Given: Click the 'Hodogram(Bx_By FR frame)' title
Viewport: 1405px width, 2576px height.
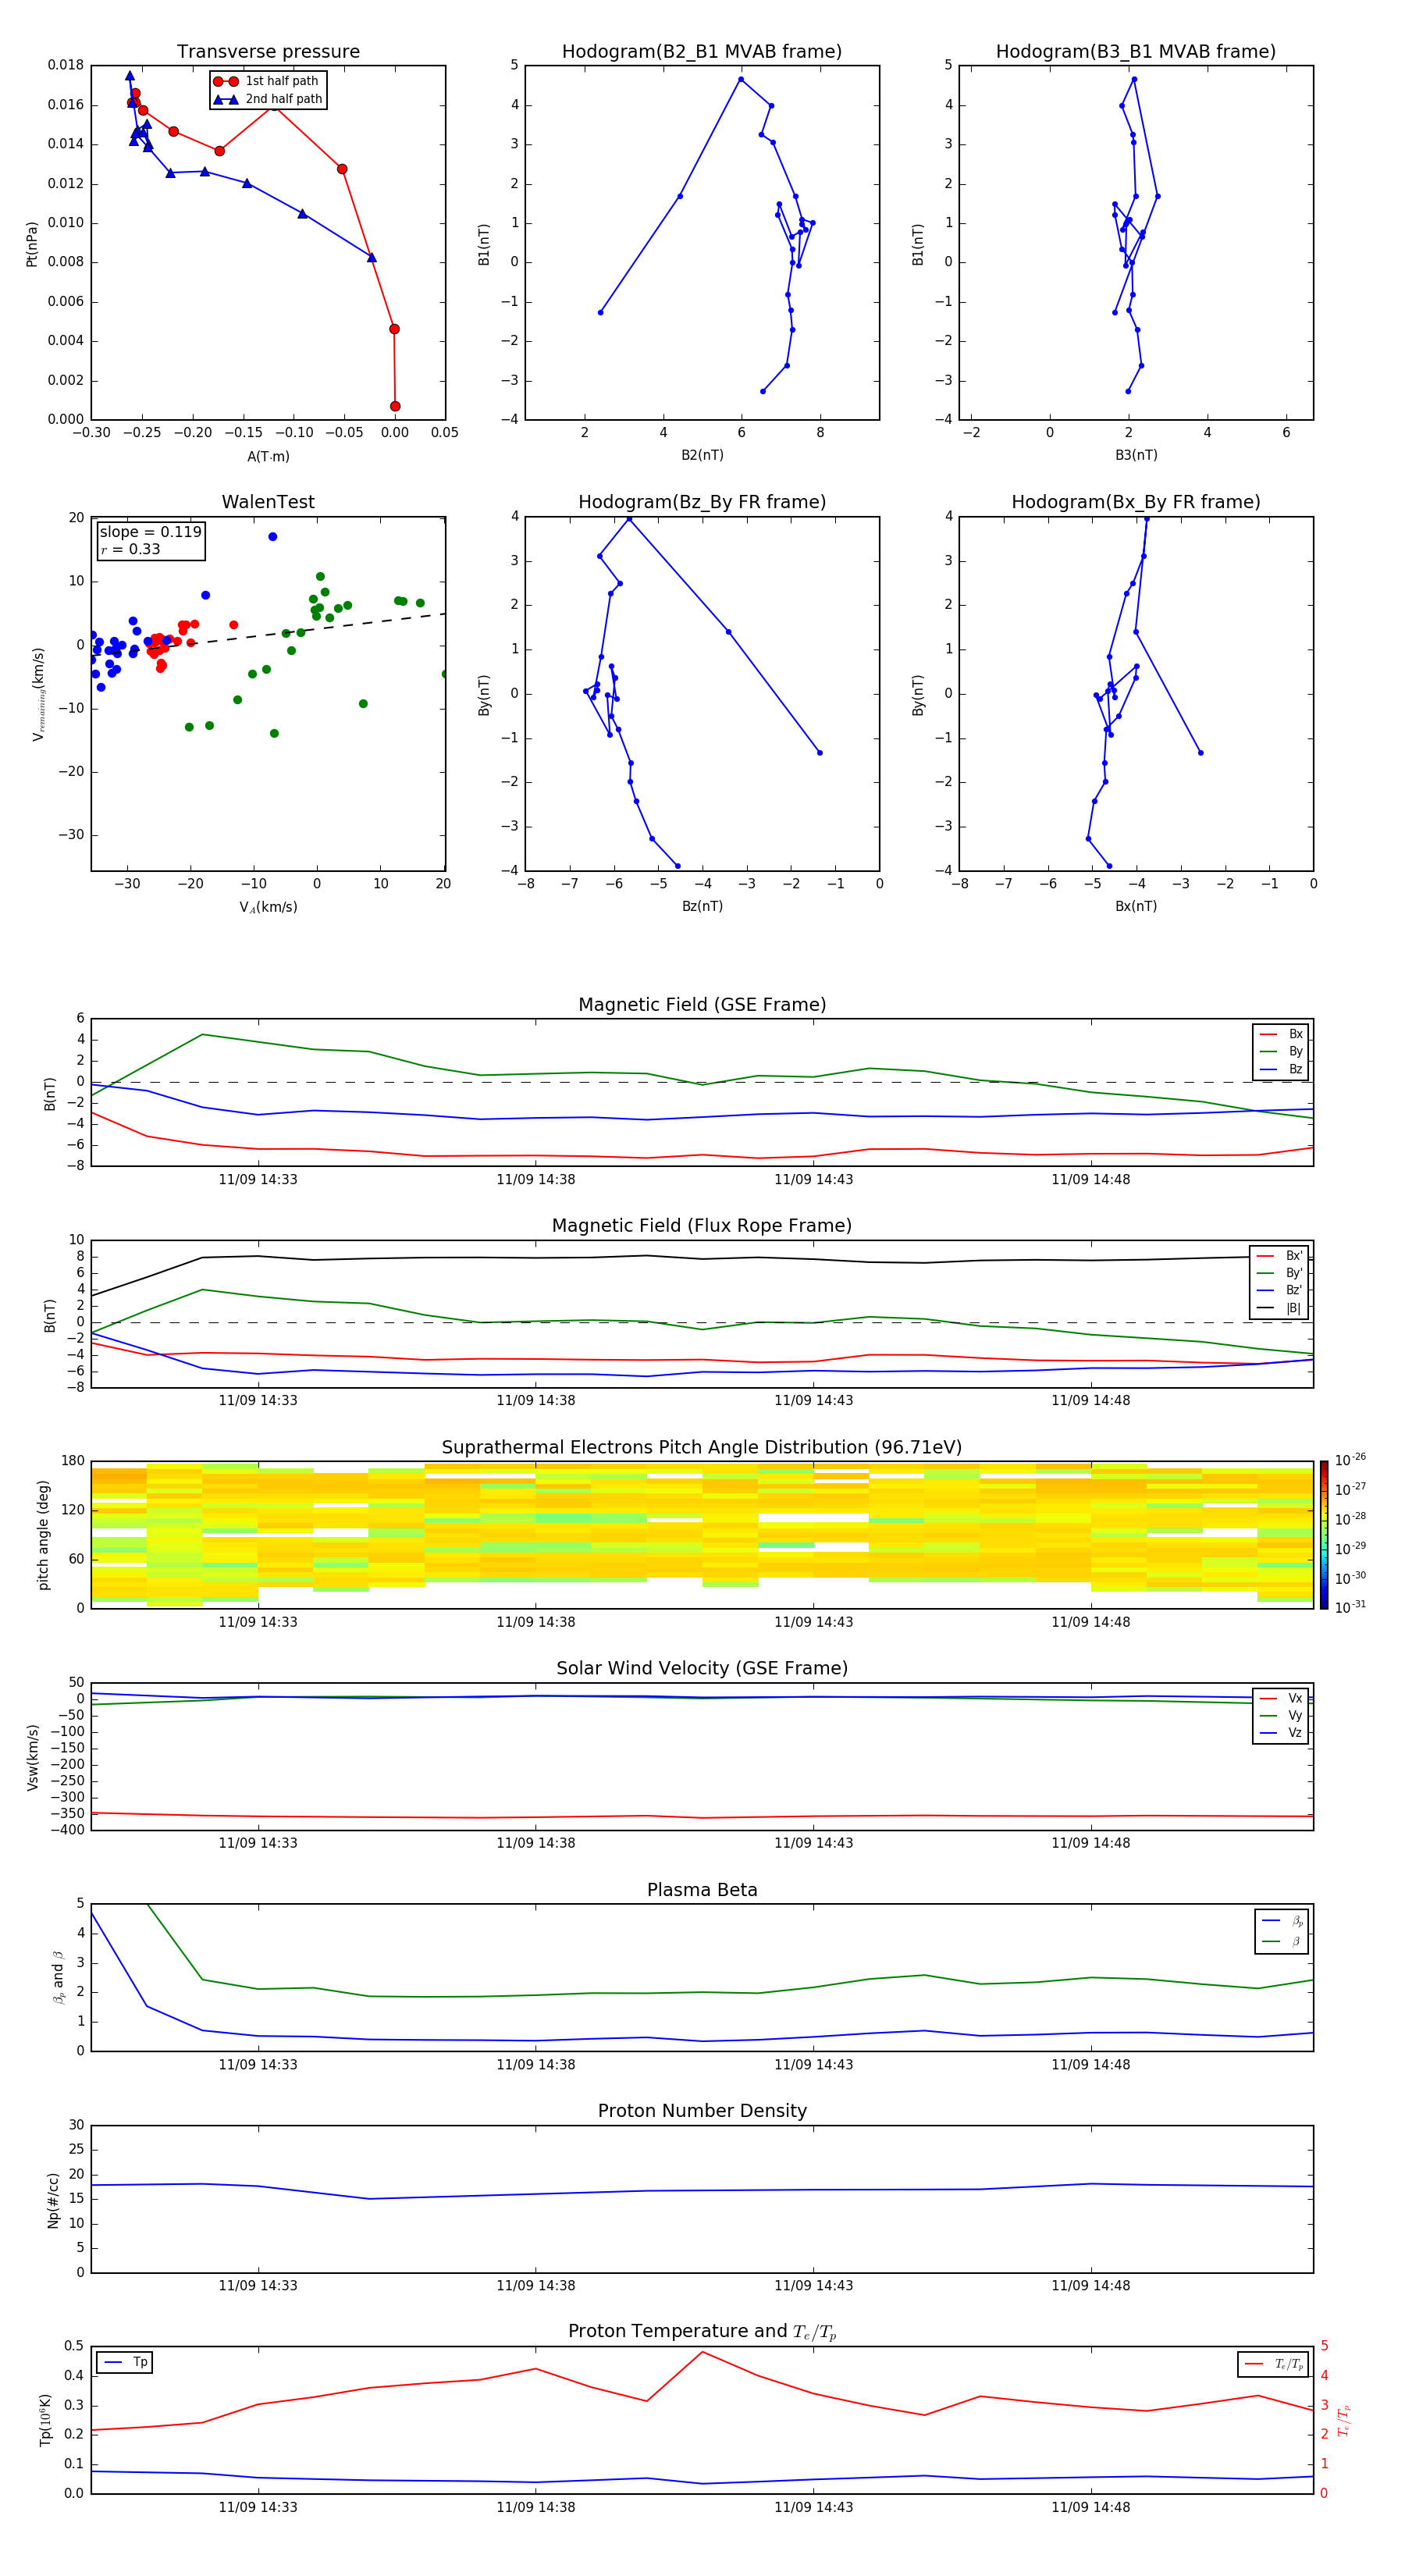Looking at the screenshot, I should (1136, 502).
